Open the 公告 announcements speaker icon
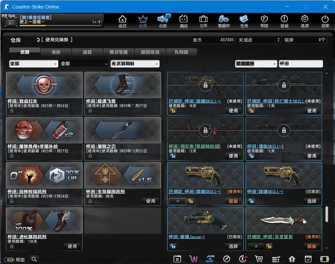The width and height of the screenshot is (335, 264). point(163,21)
